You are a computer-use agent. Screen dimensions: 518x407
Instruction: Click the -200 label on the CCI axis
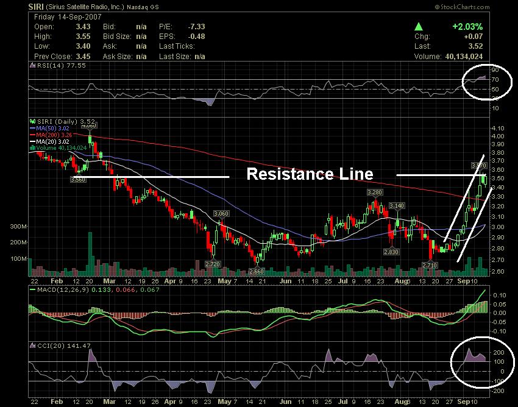(497, 391)
